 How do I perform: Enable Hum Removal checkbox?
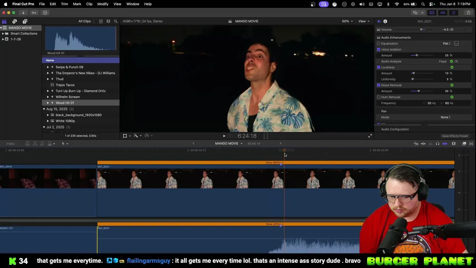click(x=379, y=97)
